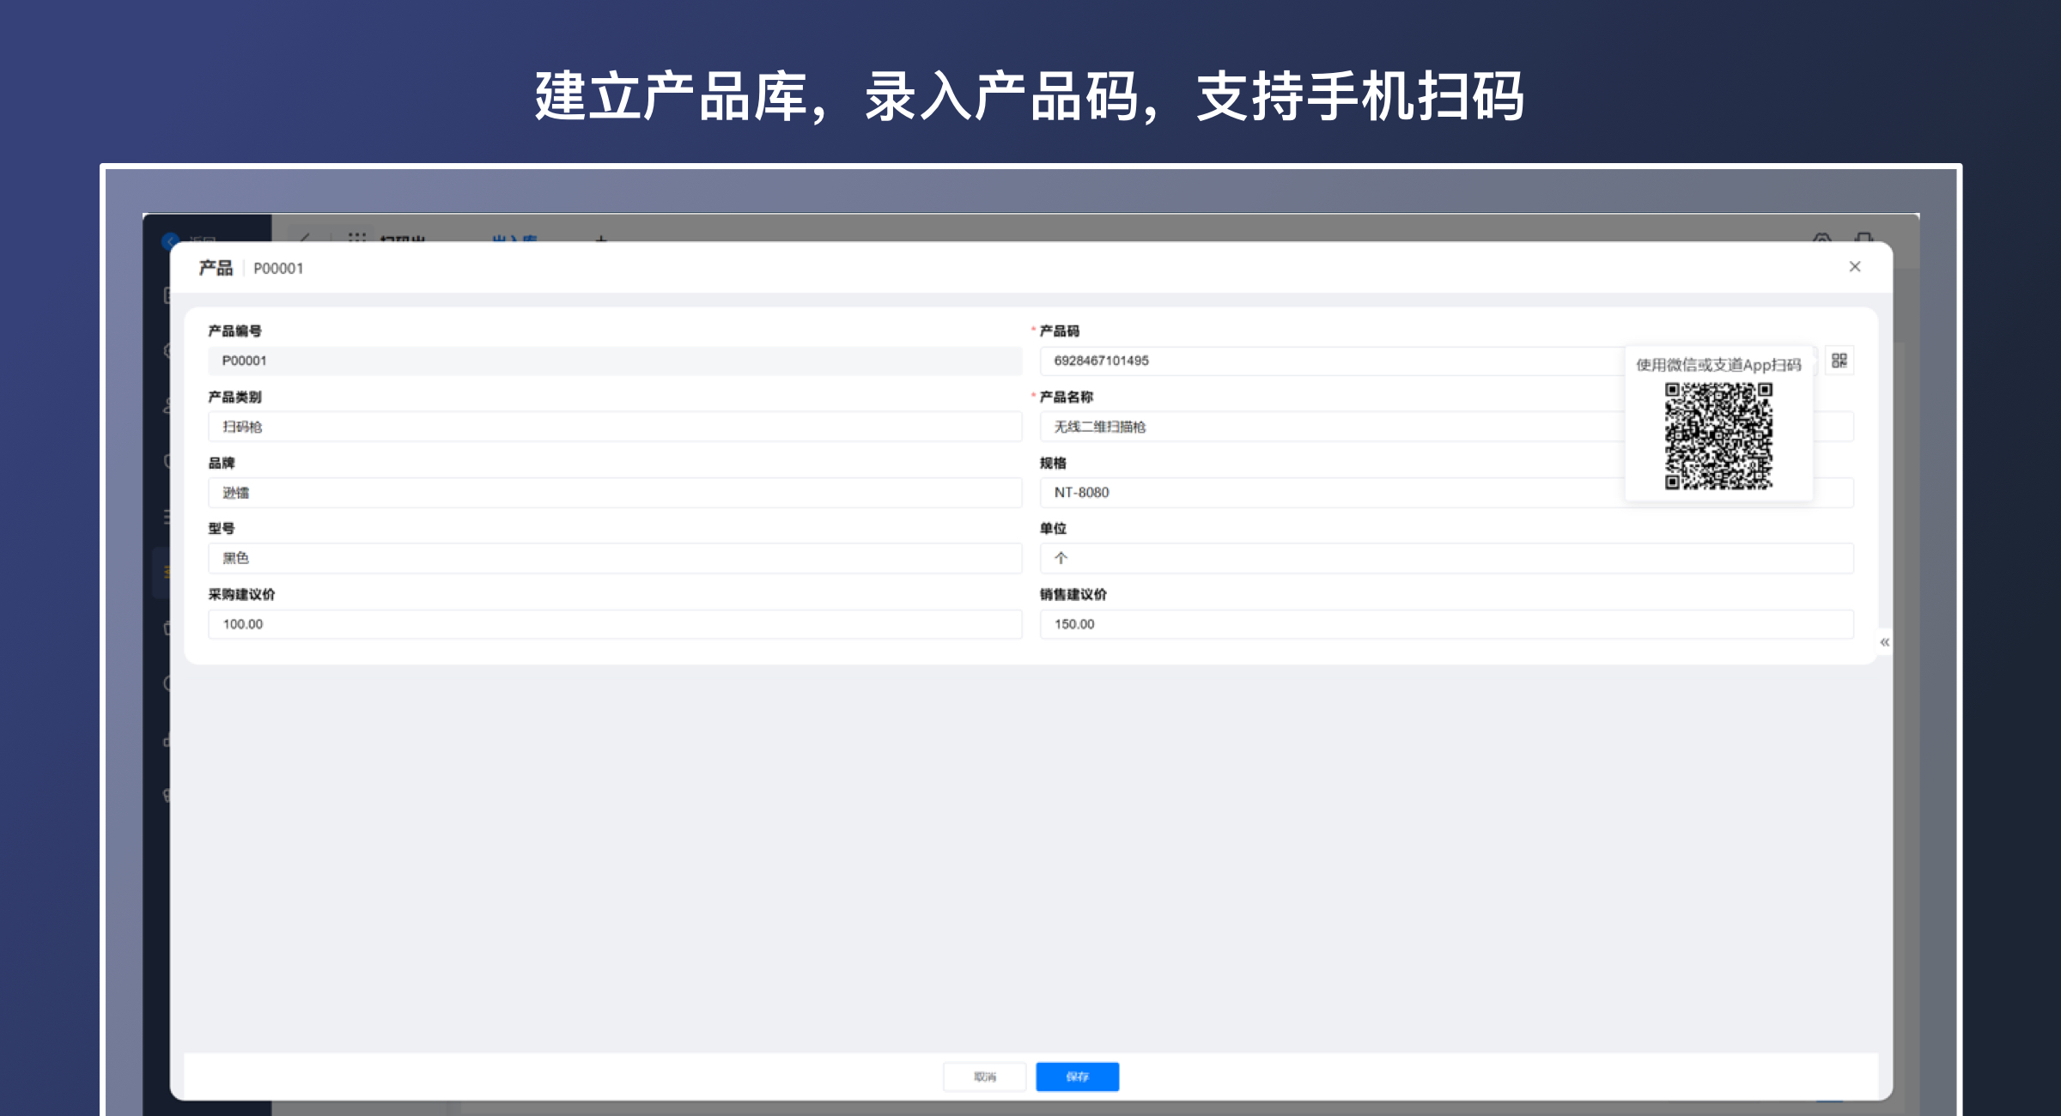Screen dimensions: 2061x1116
Task: Edit the 采购建议价 value 100.00
Action: pos(614,624)
